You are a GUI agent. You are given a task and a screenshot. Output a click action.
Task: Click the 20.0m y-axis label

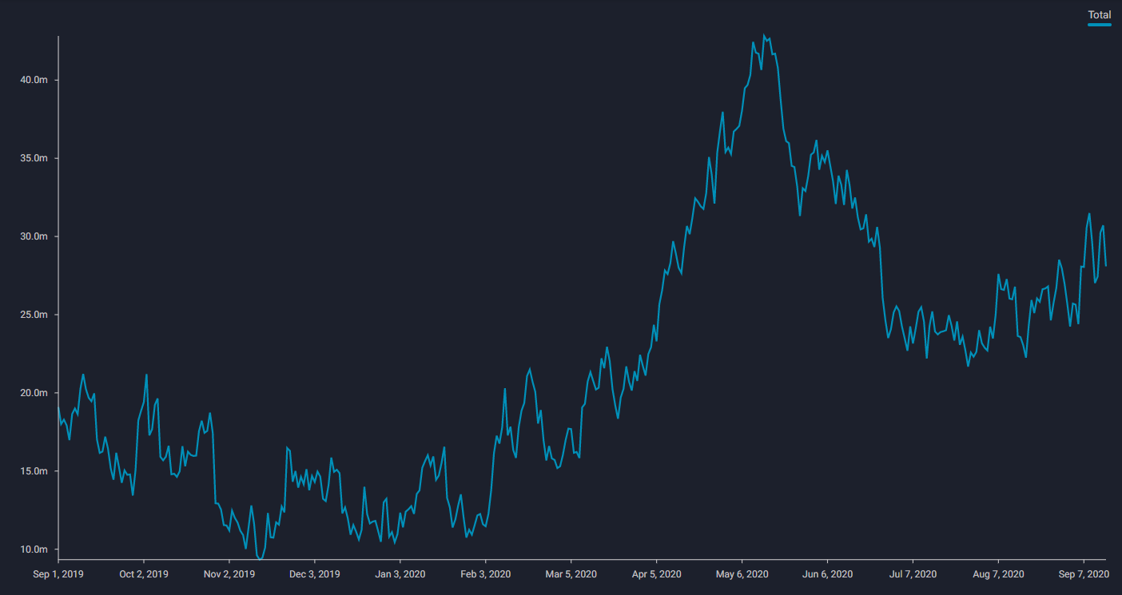[34, 394]
